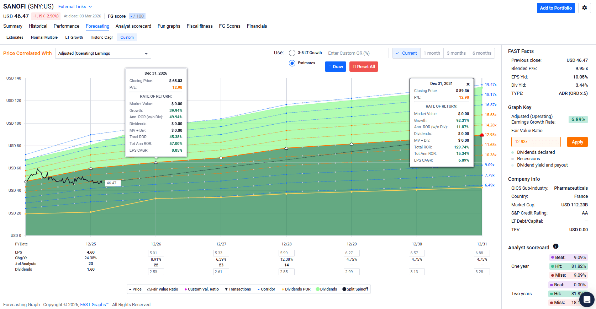The width and height of the screenshot is (596, 309).
Task: Click the Draw button
Action: pos(336,67)
